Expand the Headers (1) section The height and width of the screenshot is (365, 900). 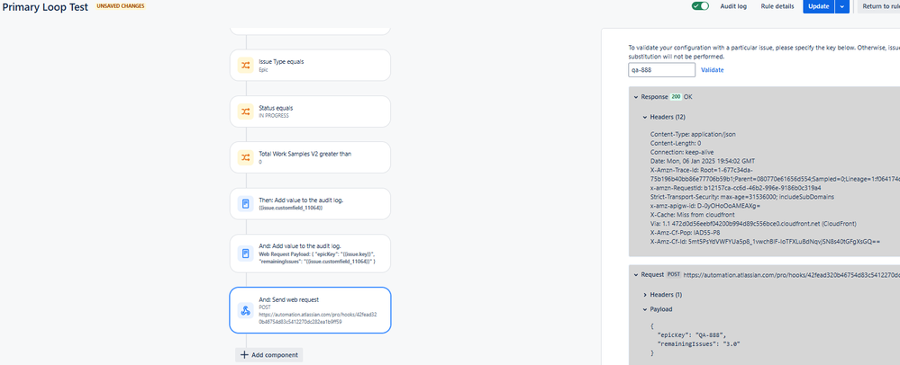[644, 295]
